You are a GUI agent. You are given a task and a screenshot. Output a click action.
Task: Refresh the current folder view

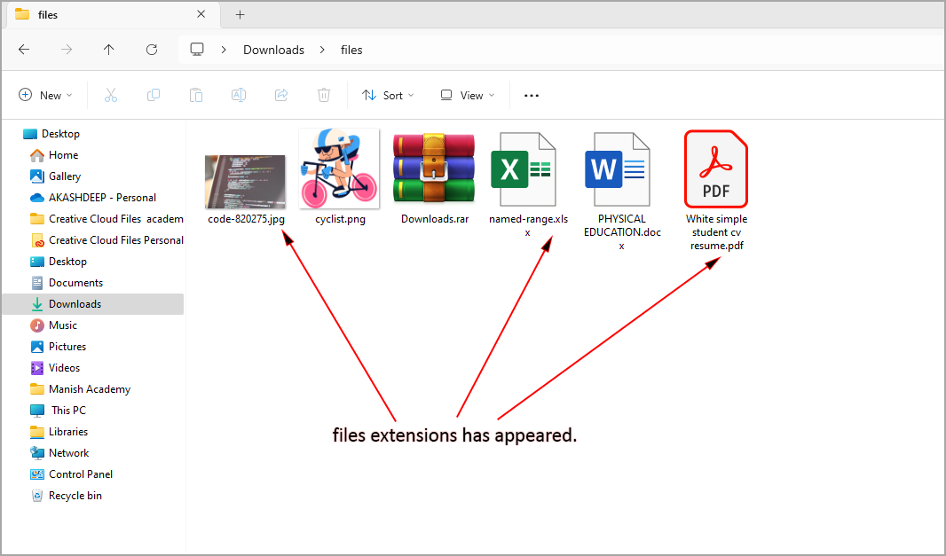pyautogui.click(x=152, y=50)
